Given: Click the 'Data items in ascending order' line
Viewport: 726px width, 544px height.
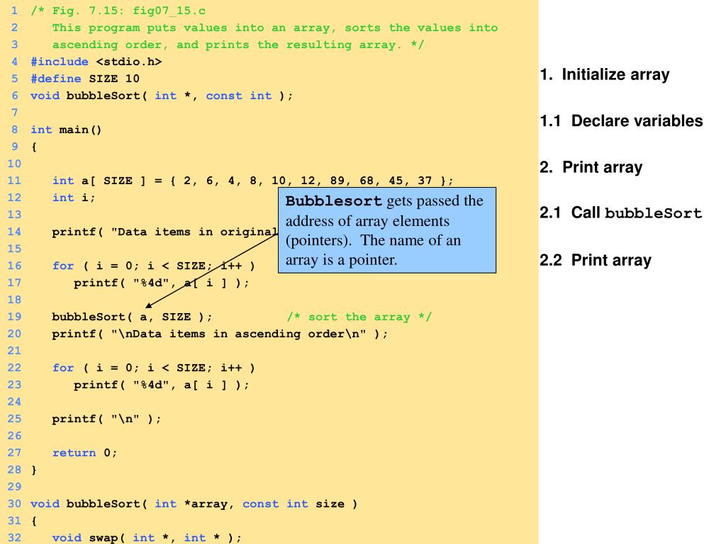Looking at the screenshot, I should [x=220, y=334].
